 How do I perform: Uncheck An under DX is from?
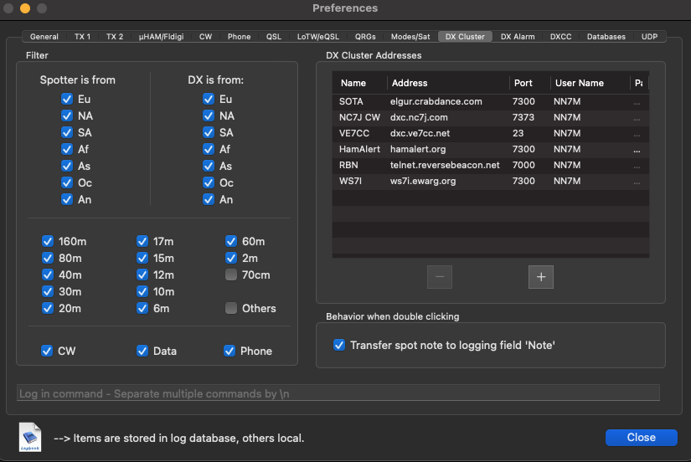pos(209,199)
